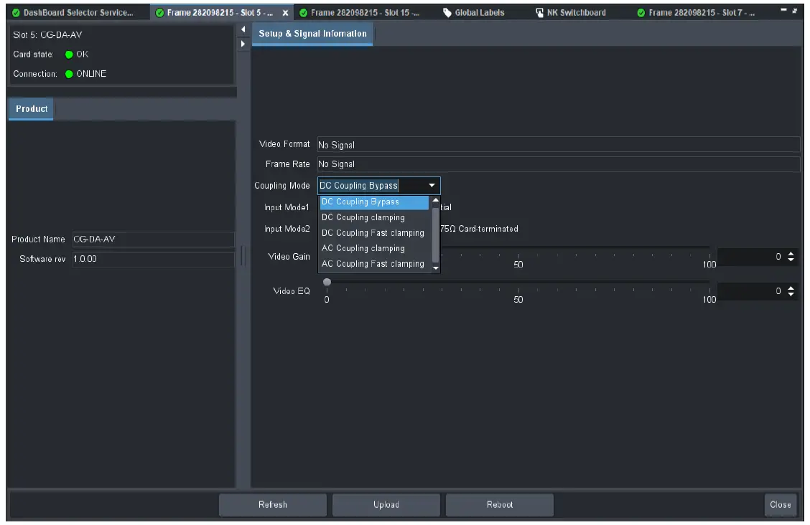Image resolution: width=810 pixels, height=525 pixels.
Task: Open the Coupling Mode dropdown arrow
Action: coord(432,186)
